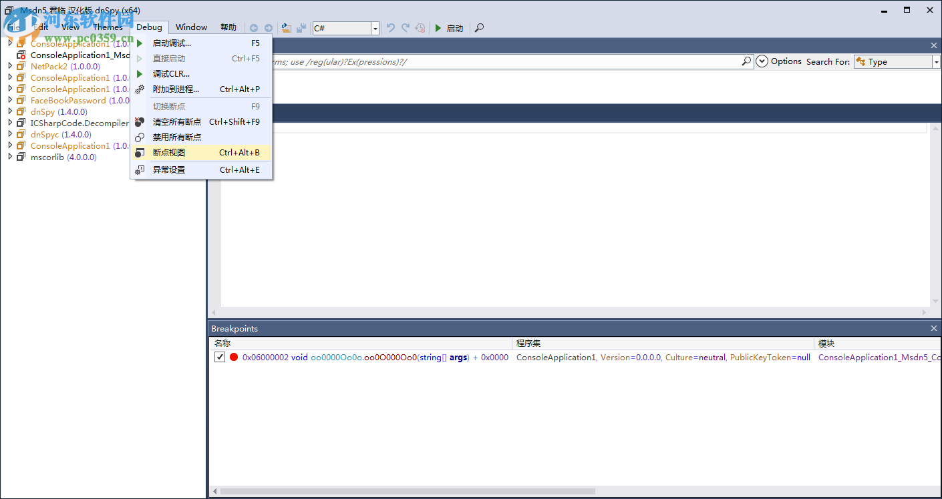Viewport: 942px width, 499px height.
Task: Click the search magnifier in toolbar
Action: pyautogui.click(x=479, y=28)
